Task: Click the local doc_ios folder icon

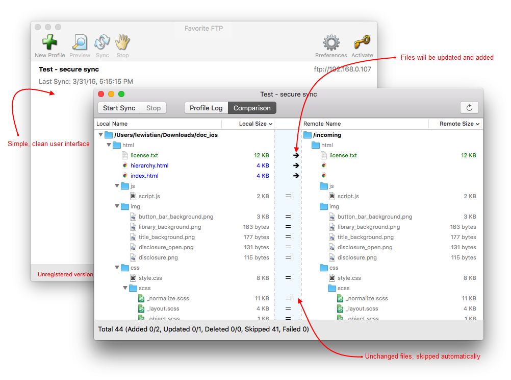Action: click(109, 135)
